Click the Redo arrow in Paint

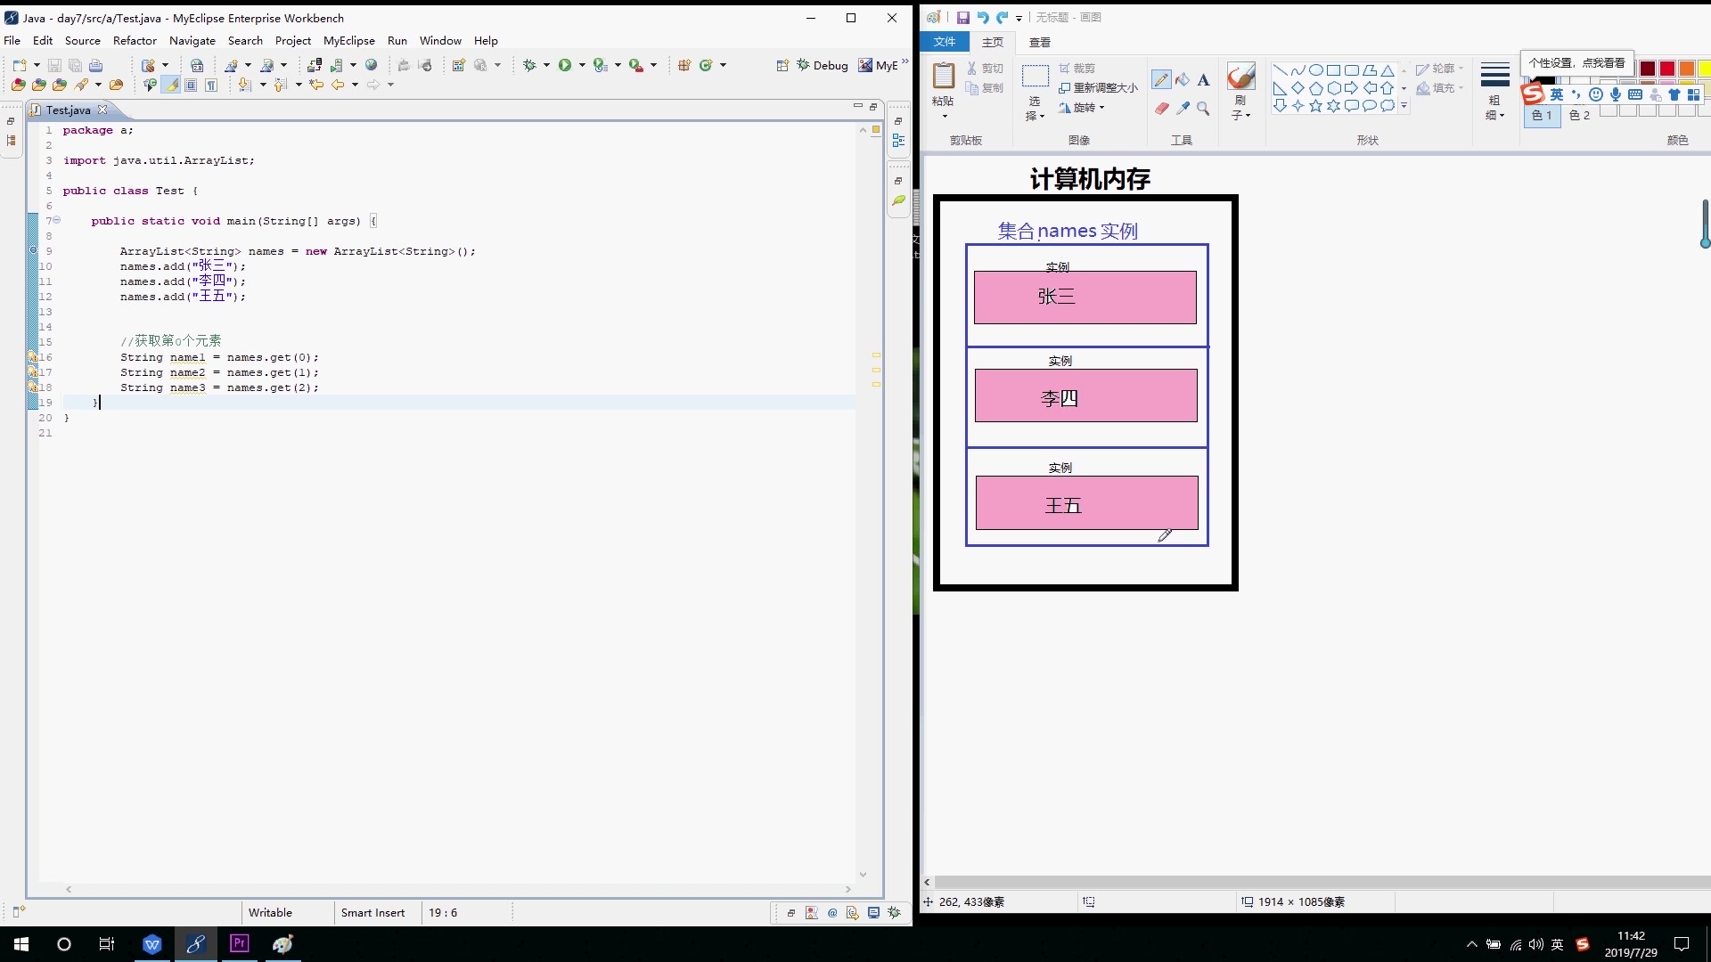coord(1002,17)
